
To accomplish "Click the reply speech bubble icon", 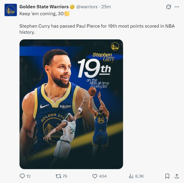I will point(22,176).
